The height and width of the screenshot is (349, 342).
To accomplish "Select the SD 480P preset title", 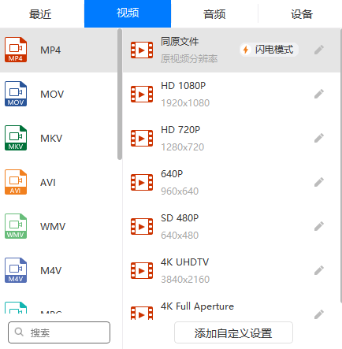I will [180, 218].
